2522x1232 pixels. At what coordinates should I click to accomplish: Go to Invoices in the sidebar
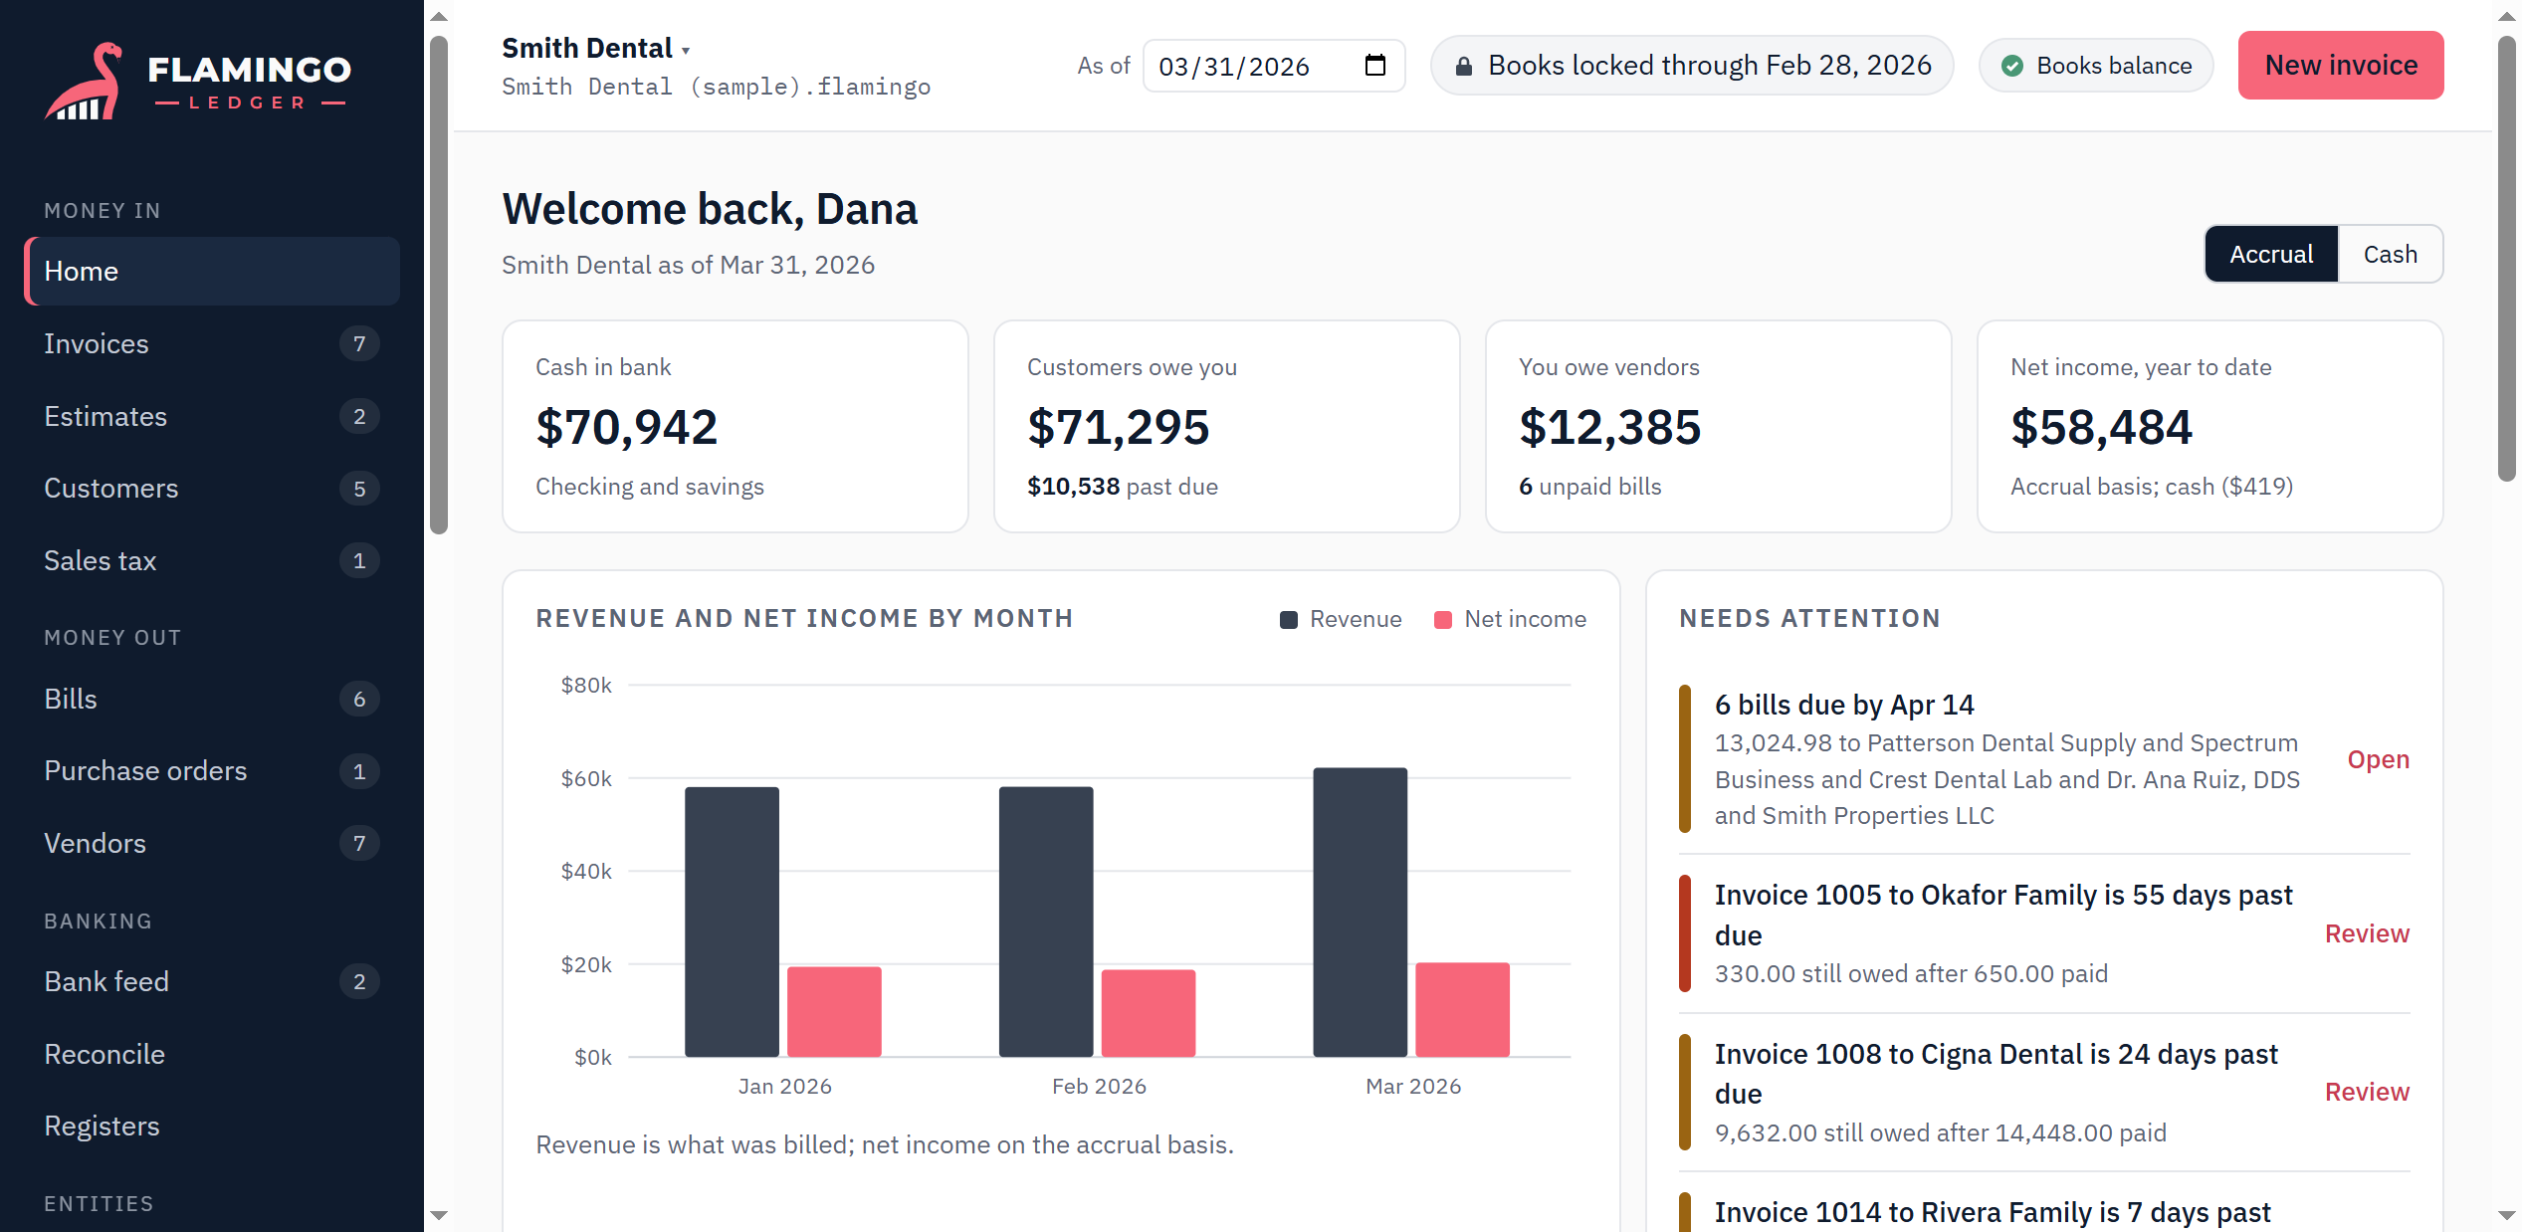pyautogui.click(x=212, y=343)
